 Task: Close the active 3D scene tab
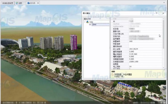point(38,3)
